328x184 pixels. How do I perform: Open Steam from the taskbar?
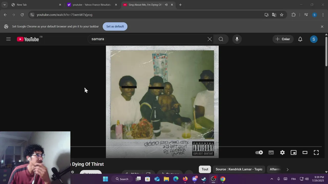204,179
